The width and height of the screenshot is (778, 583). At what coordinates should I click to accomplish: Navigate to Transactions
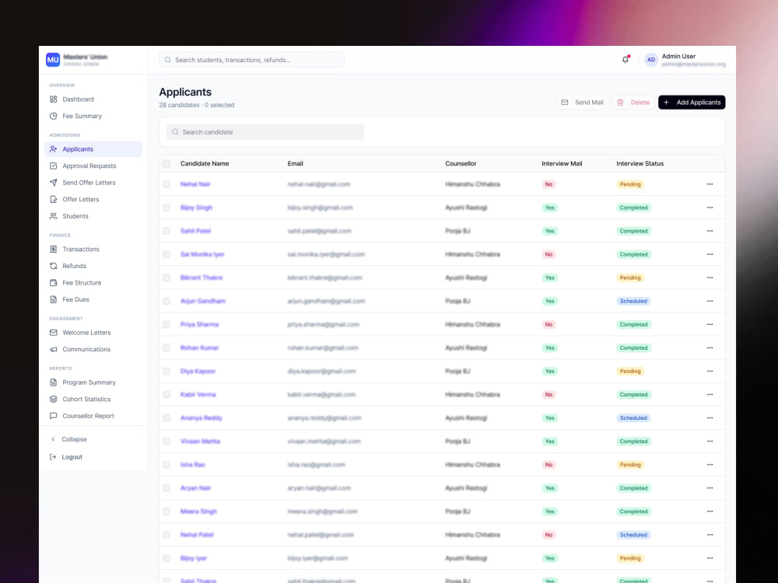(93, 250)
